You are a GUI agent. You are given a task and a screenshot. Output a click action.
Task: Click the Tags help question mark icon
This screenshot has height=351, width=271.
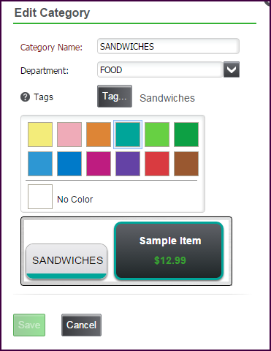pos(25,97)
